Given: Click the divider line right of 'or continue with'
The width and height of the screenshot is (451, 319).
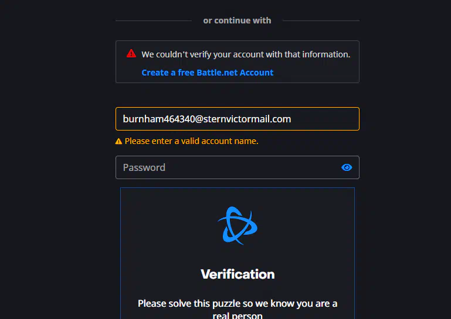Looking at the screenshot, I should point(321,20).
